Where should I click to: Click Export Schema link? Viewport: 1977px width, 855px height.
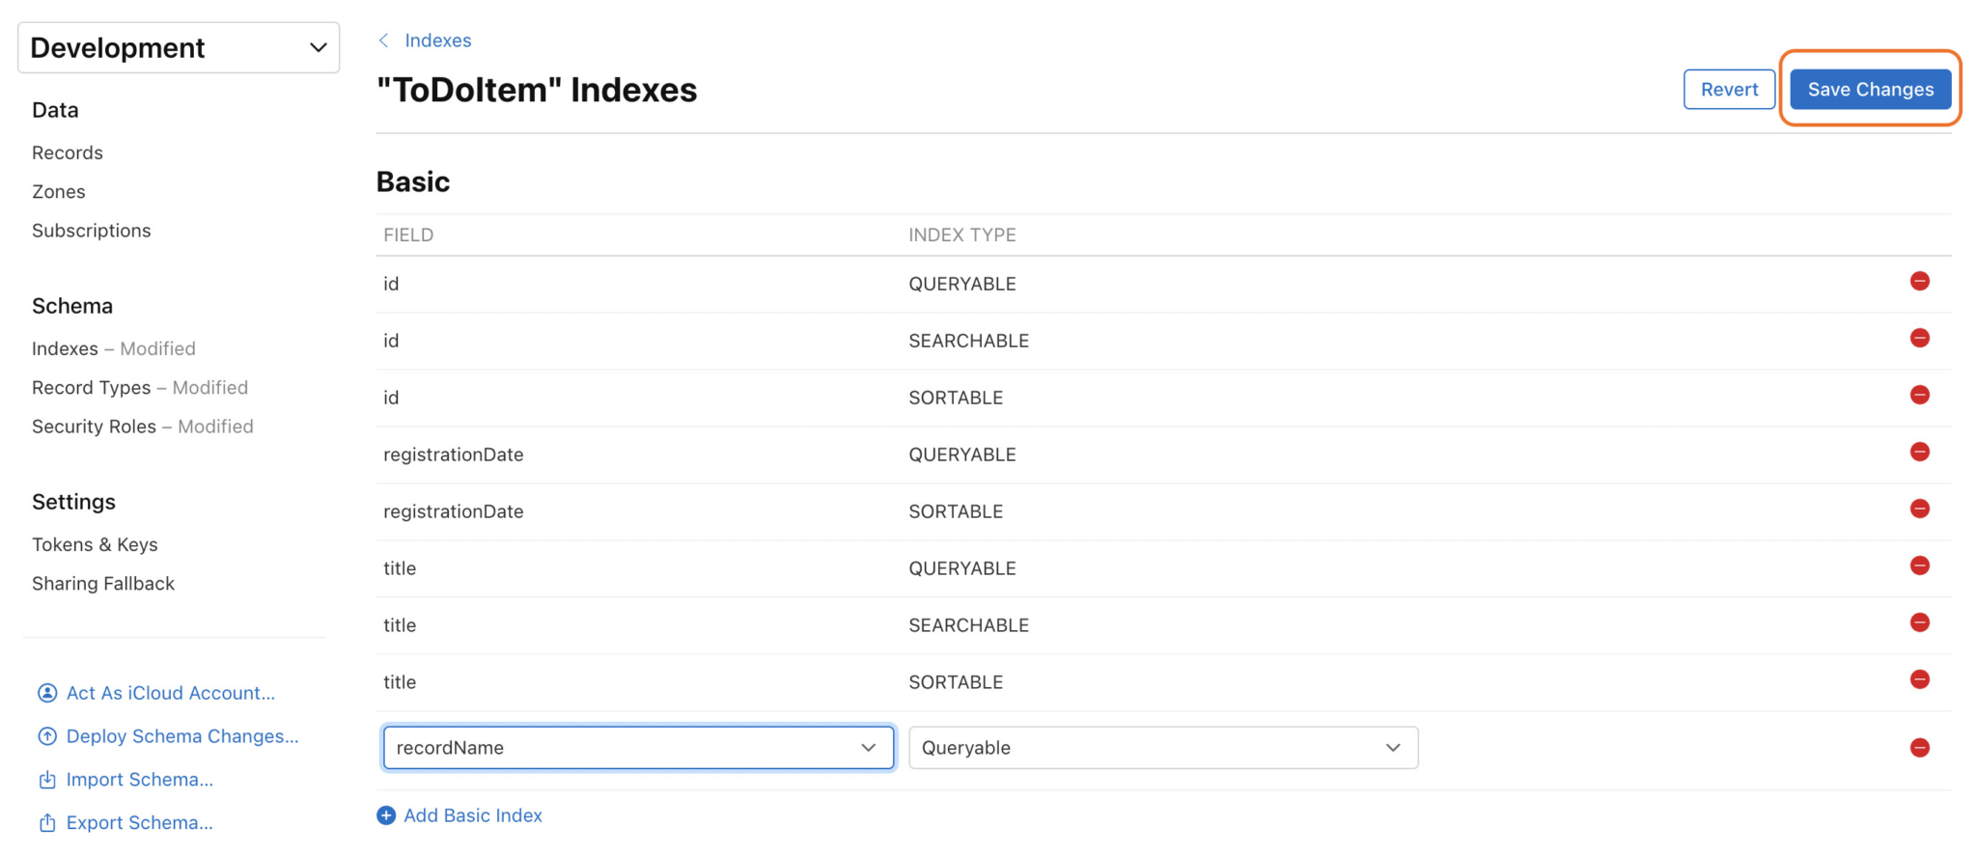(139, 823)
